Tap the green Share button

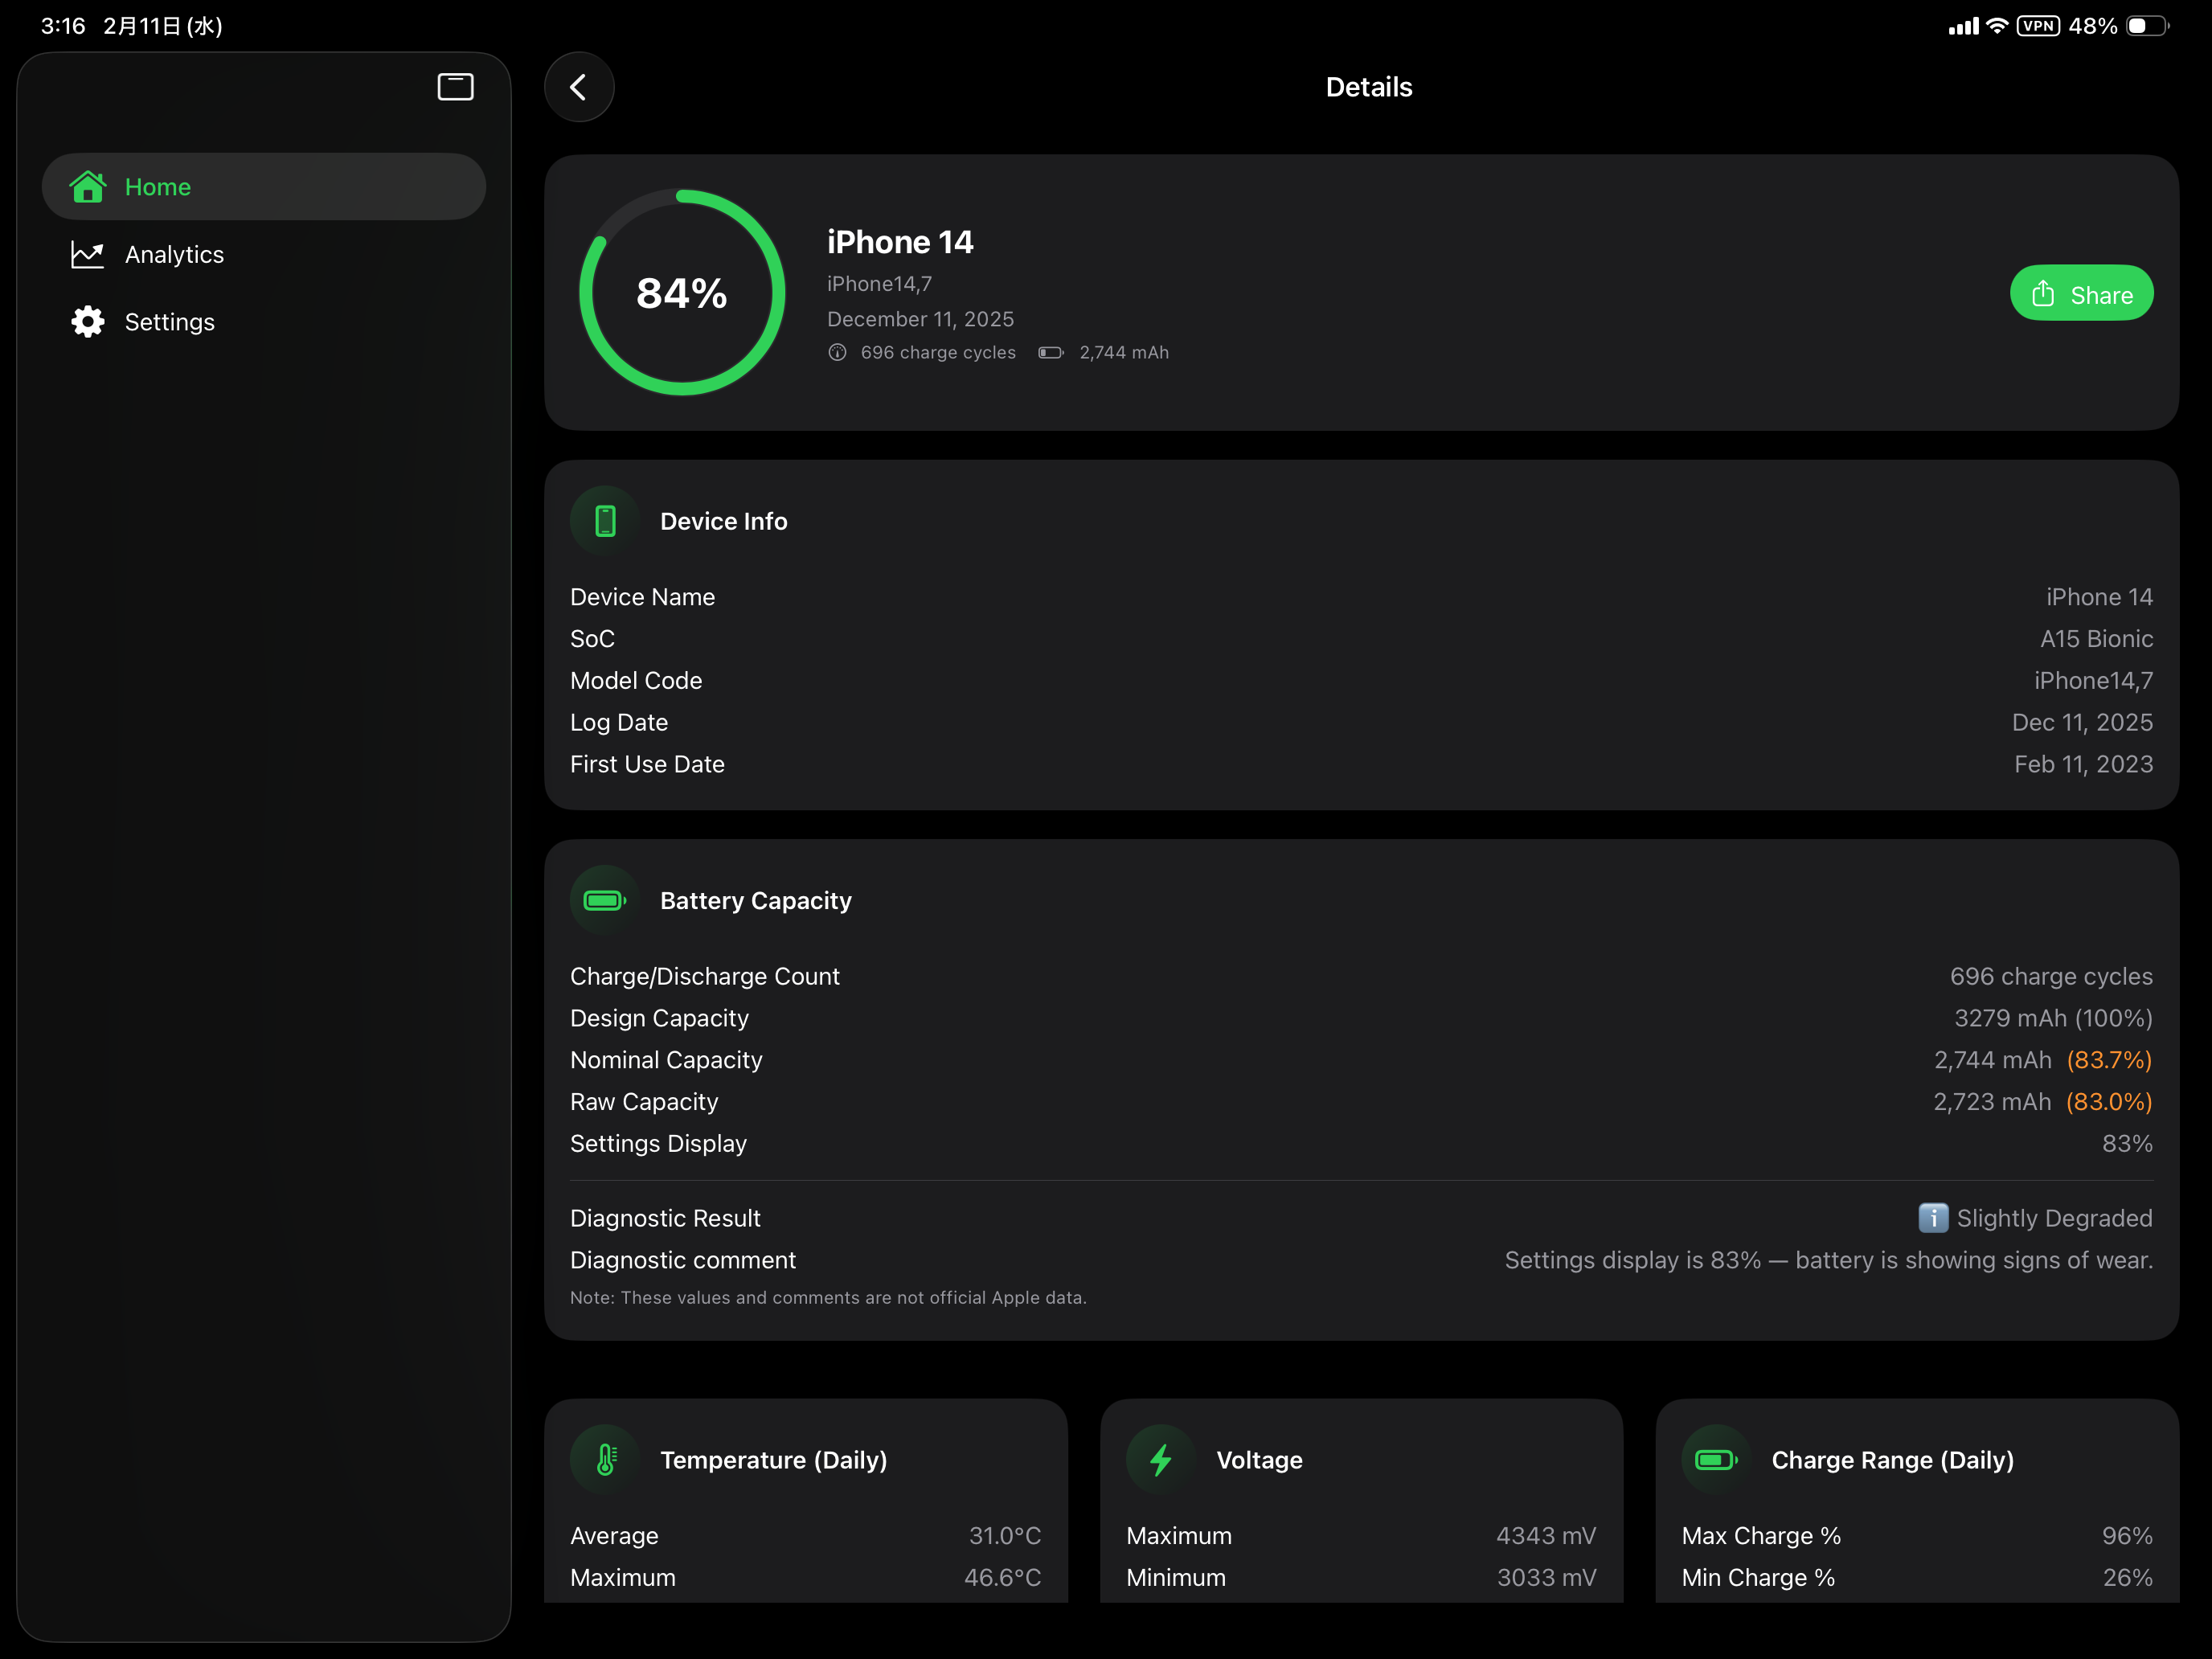(2081, 294)
